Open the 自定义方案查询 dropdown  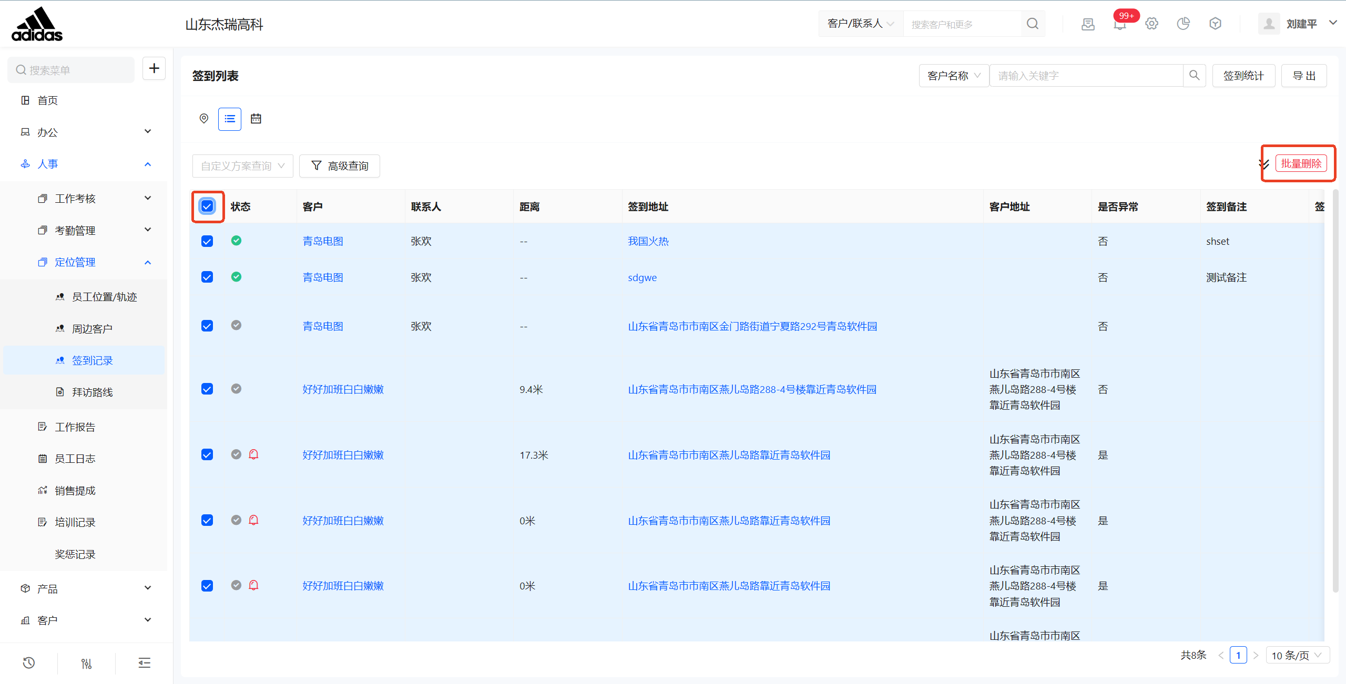242,166
